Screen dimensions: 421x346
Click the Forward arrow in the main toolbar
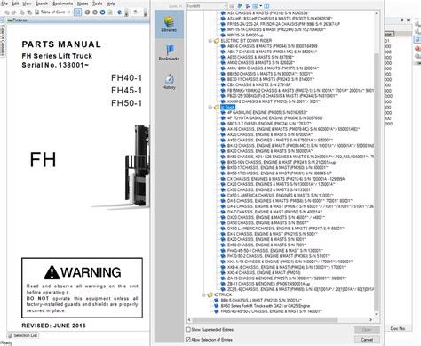click(13, 12)
